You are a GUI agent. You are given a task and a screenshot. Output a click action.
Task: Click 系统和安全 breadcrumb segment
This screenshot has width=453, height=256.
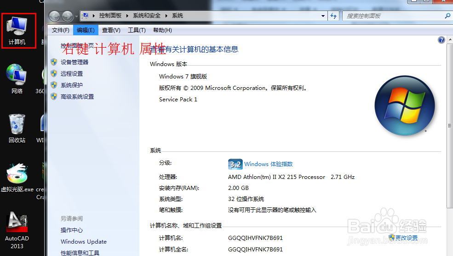[146, 16]
